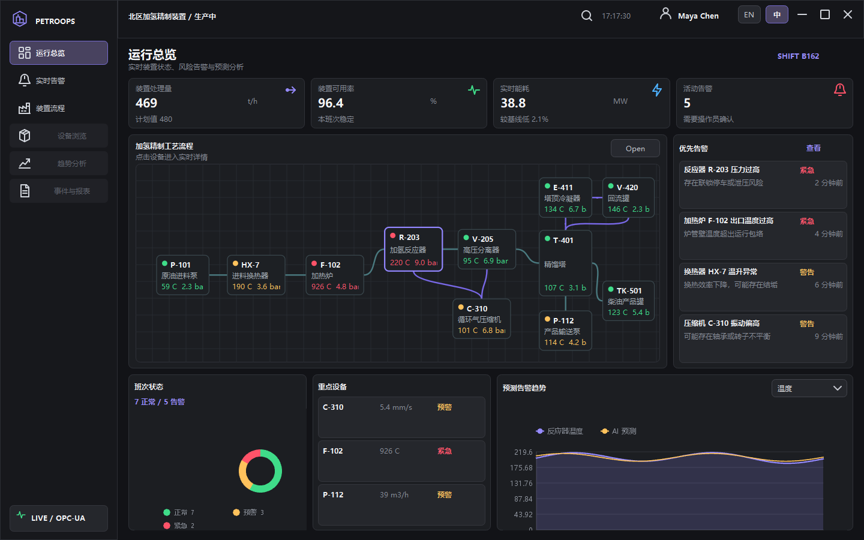The height and width of the screenshot is (540, 864).
Task: Click the 设备浏览 cube icon
Action: 25,136
